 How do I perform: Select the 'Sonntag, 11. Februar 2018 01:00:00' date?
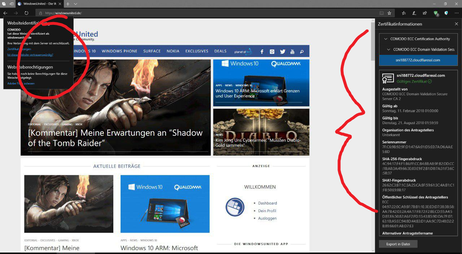coord(410,111)
